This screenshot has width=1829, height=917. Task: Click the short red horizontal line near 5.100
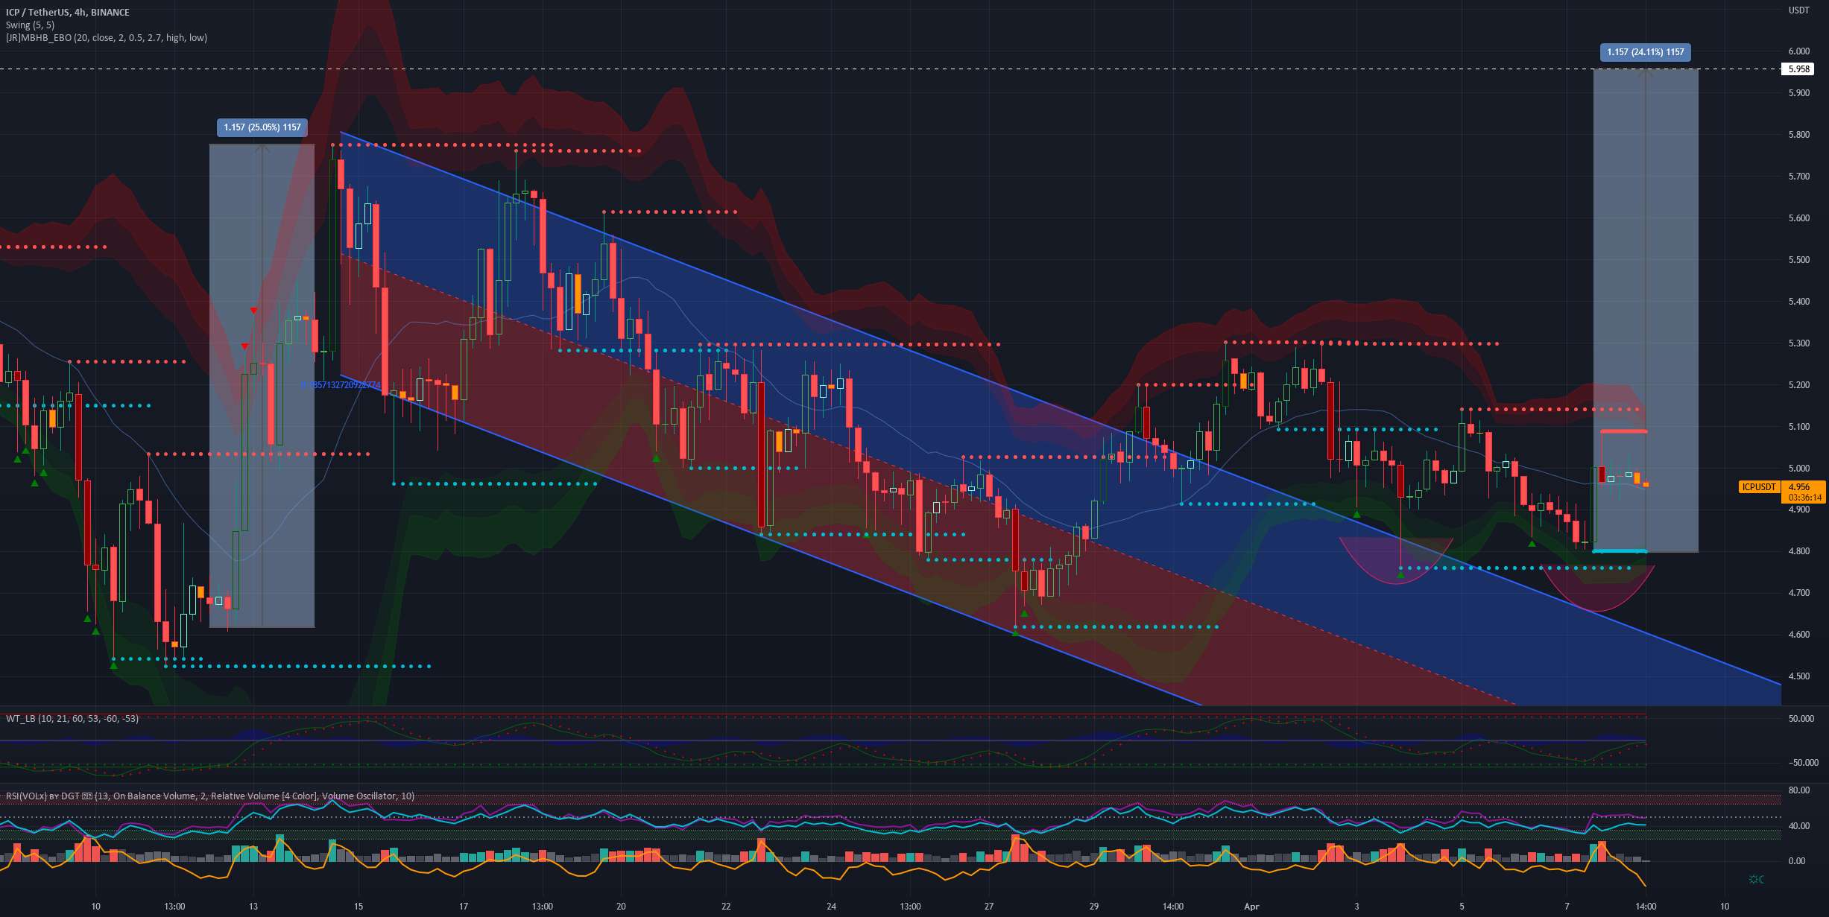(x=1623, y=431)
